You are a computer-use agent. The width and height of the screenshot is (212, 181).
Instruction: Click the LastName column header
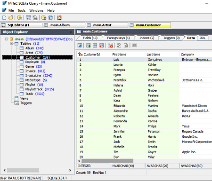162,55
